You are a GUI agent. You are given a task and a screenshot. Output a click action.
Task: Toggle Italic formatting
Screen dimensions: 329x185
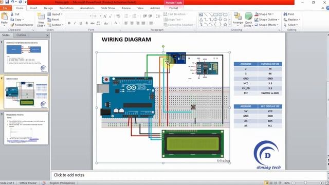[x=75, y=23]
